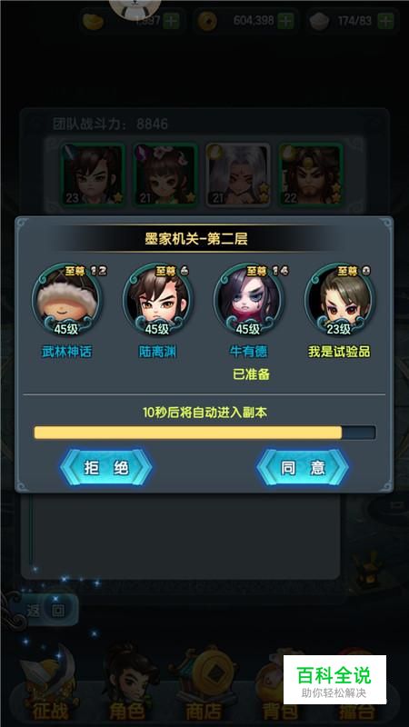Click the 返回 back button
Screen dimensions: 409x727
click(45, 611)
